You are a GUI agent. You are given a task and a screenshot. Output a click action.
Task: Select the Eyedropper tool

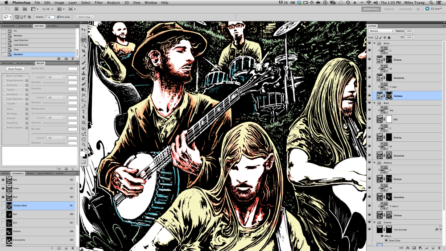(x=84, y=57)
